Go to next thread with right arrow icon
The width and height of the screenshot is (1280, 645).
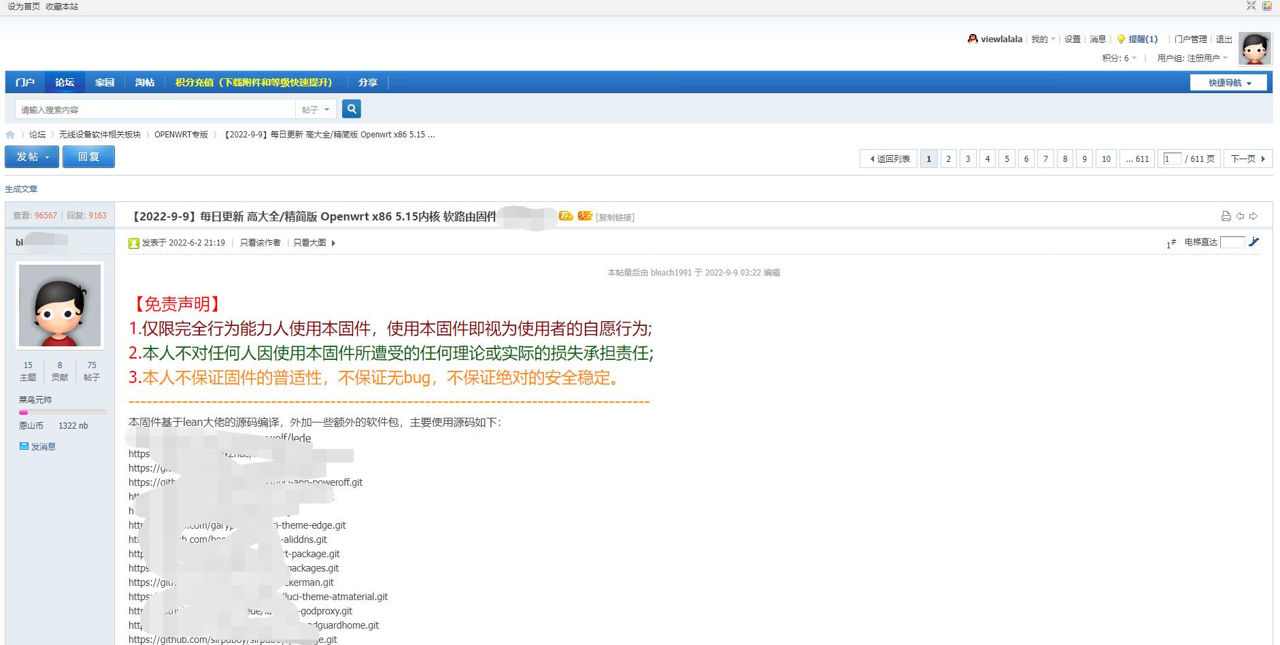tap(1253, 216)
